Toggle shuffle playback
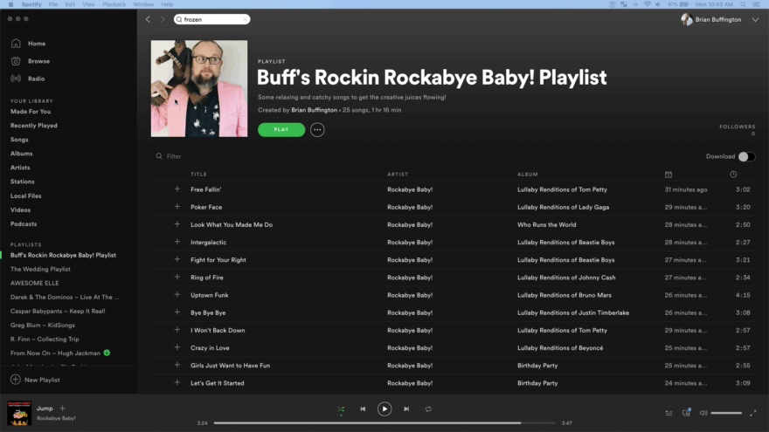The height and width of the screenshot is (432, 769). coord(341,409)
